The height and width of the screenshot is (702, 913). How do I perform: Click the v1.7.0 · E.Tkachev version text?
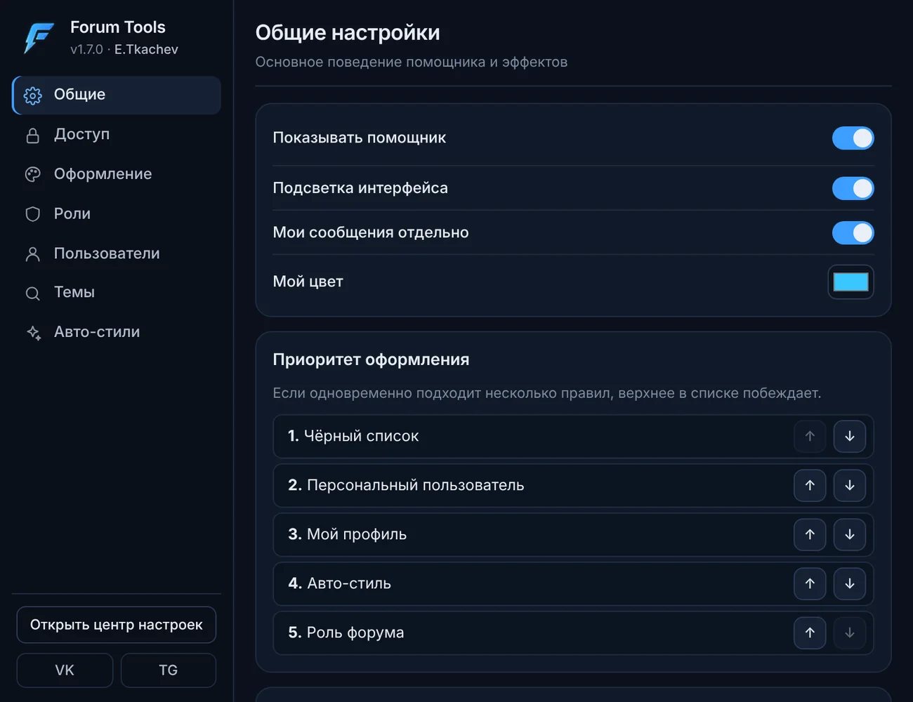(x=124, y=50)
